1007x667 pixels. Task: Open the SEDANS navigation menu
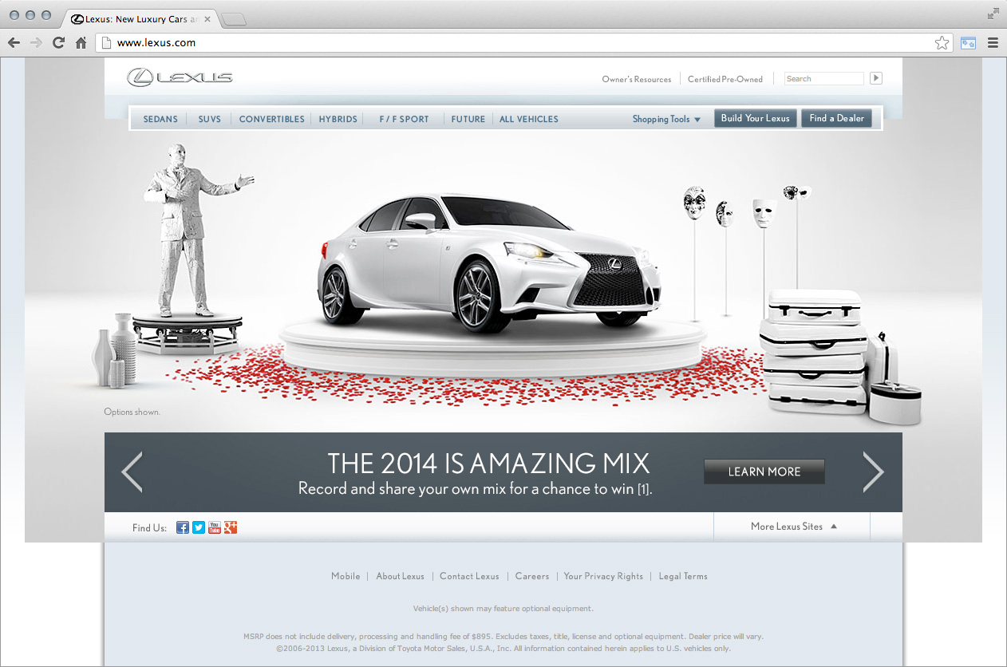160,119
